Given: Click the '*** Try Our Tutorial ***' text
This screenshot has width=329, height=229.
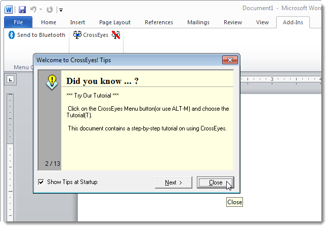Looking at the screenshot, I should click(x=93, y=96).
